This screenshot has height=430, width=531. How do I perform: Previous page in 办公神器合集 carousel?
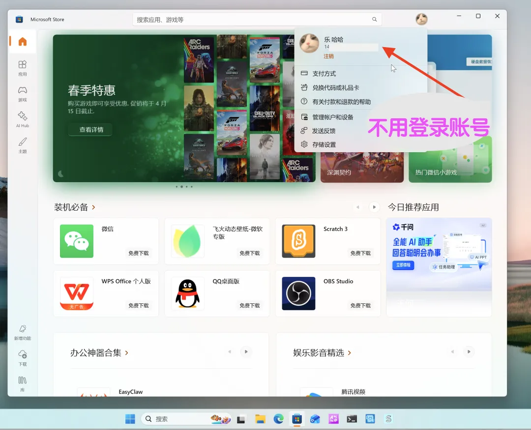click(230, 351)
